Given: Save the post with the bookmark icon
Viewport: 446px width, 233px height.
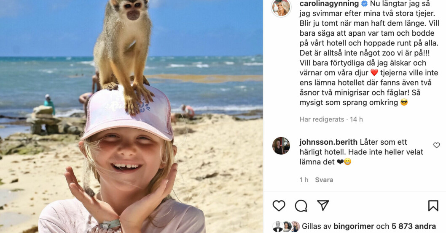Looking at the screenshot, I should click(x=433, y=206).
